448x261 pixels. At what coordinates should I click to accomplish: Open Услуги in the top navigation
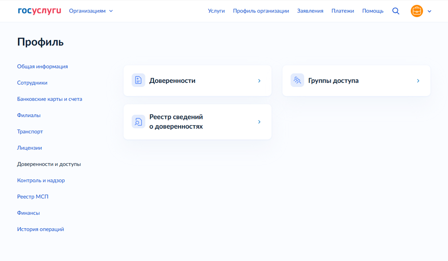[x=216, y=11]
